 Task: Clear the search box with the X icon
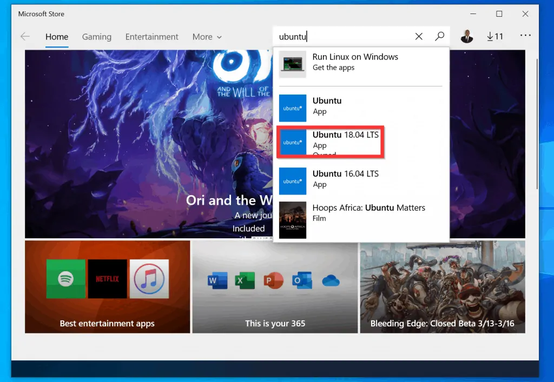419,36
